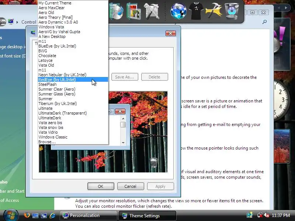Launch Firefox from quick launch
Screen dimensions: 295x221
[x=27, y=215]
